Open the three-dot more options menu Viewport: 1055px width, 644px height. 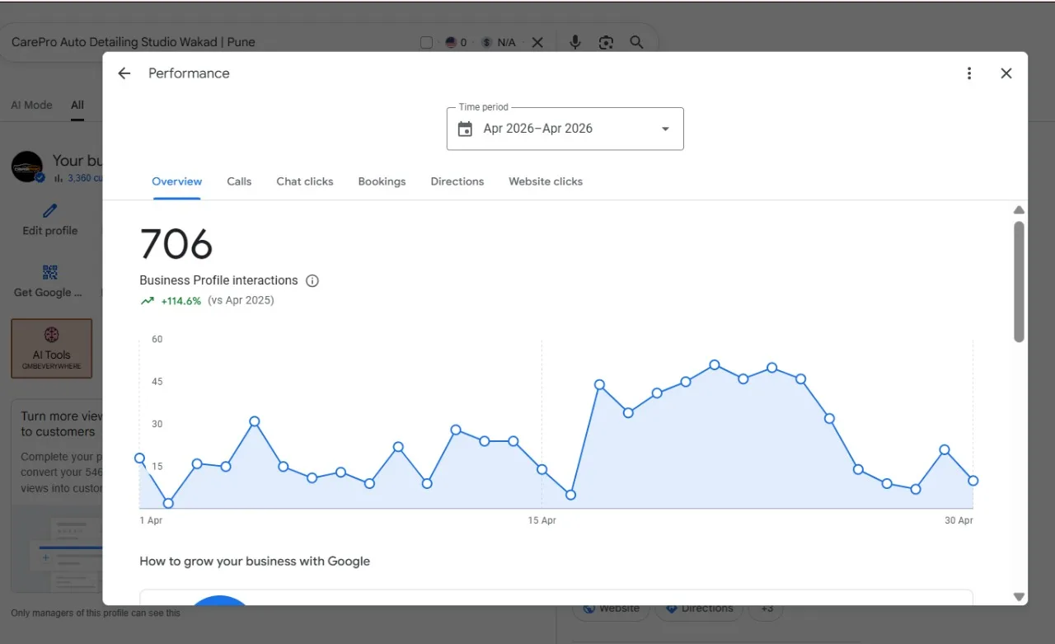[969, 73]
